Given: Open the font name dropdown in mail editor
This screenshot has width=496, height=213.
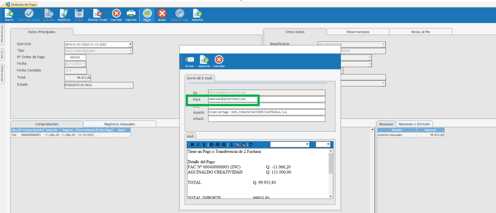Looking at the screenshot, I should tap(307, 145).
